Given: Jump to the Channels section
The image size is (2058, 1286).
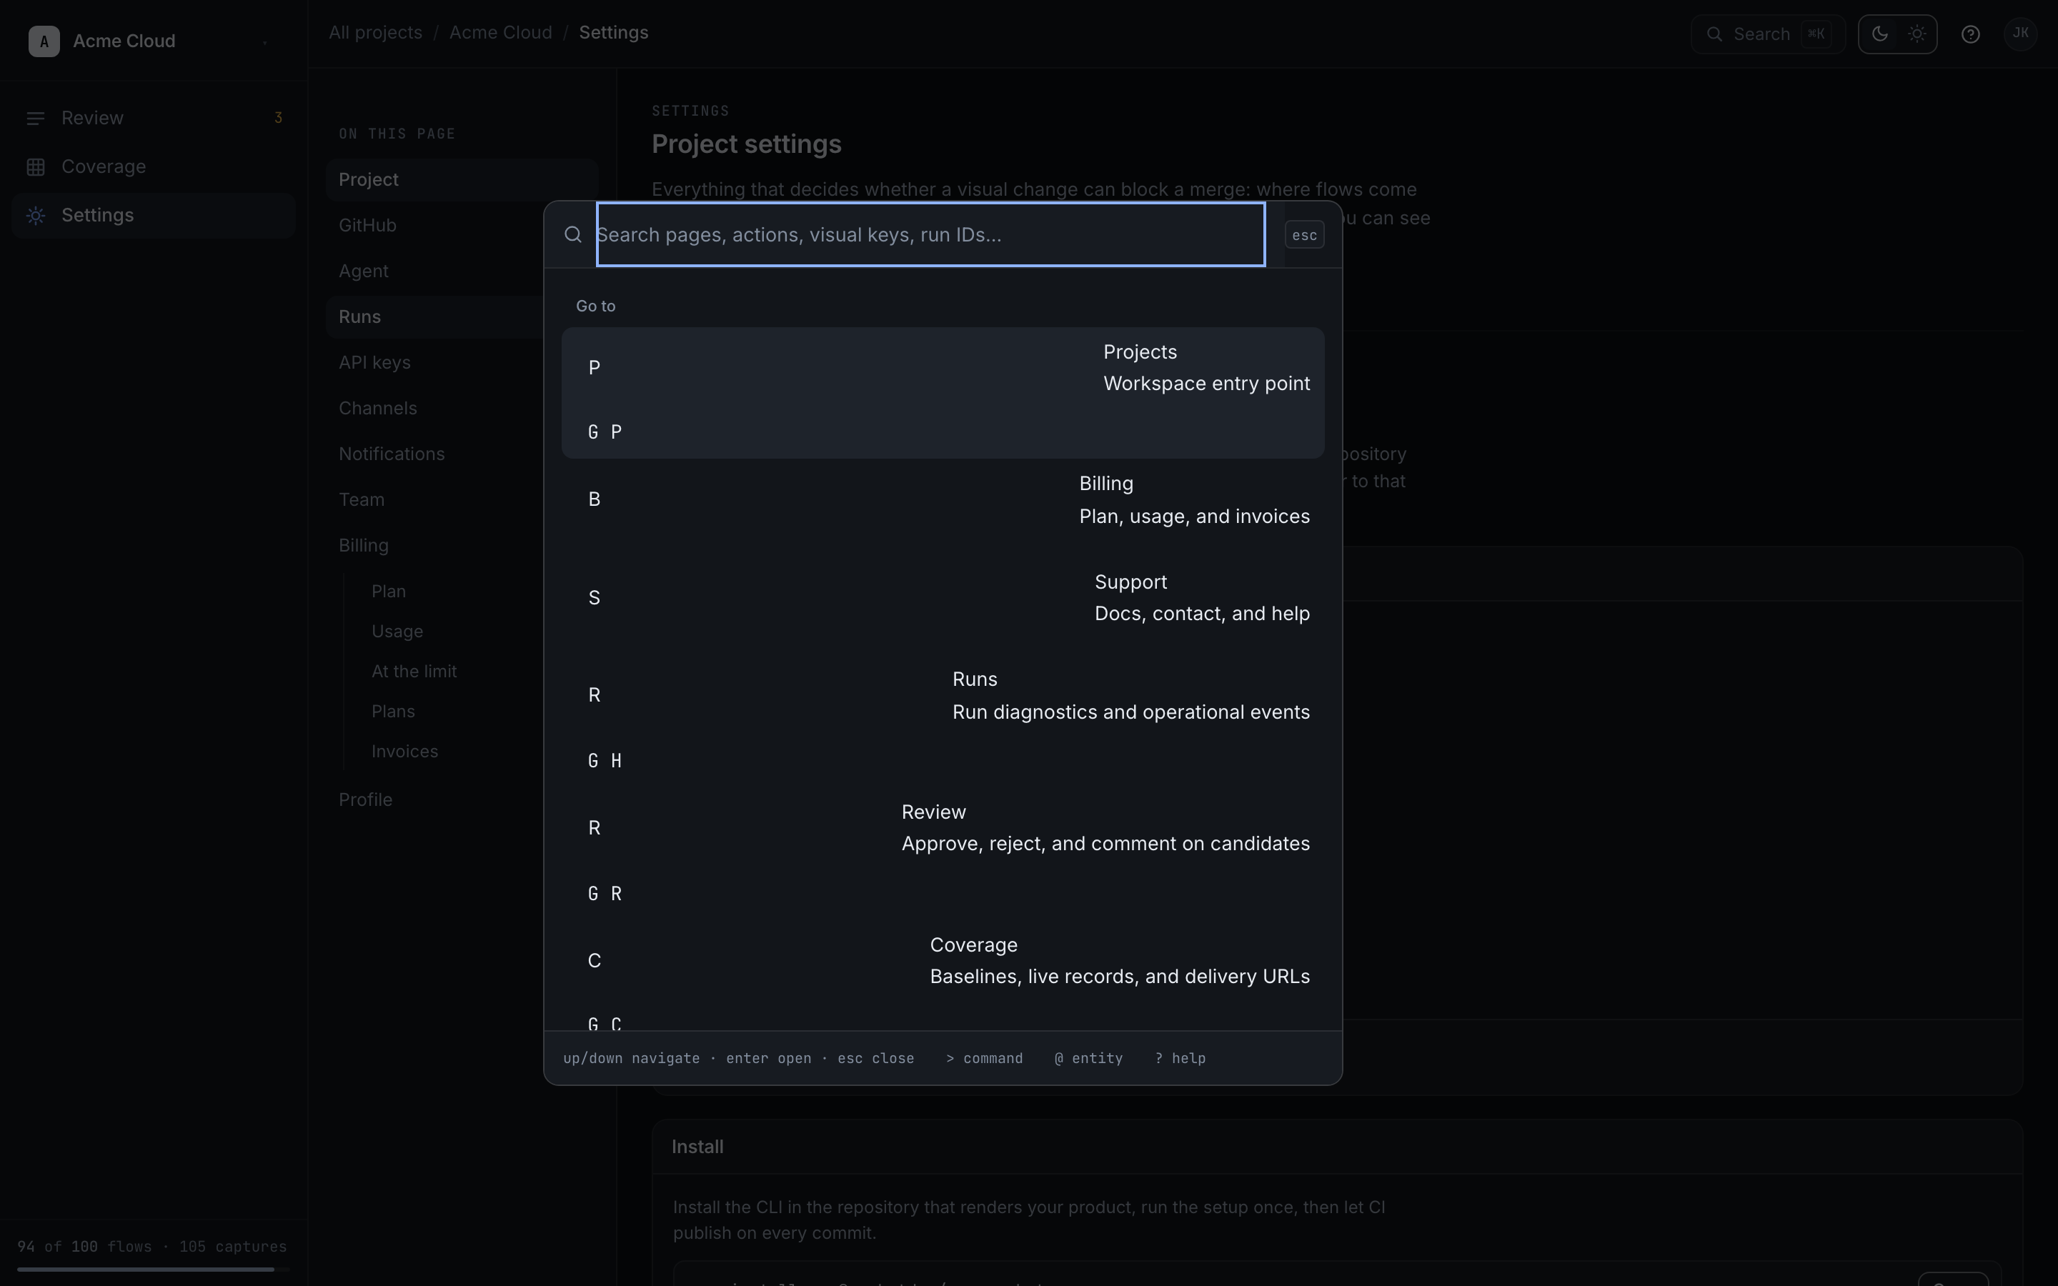Looking at the screenshot, I should [x=434, y=408].
